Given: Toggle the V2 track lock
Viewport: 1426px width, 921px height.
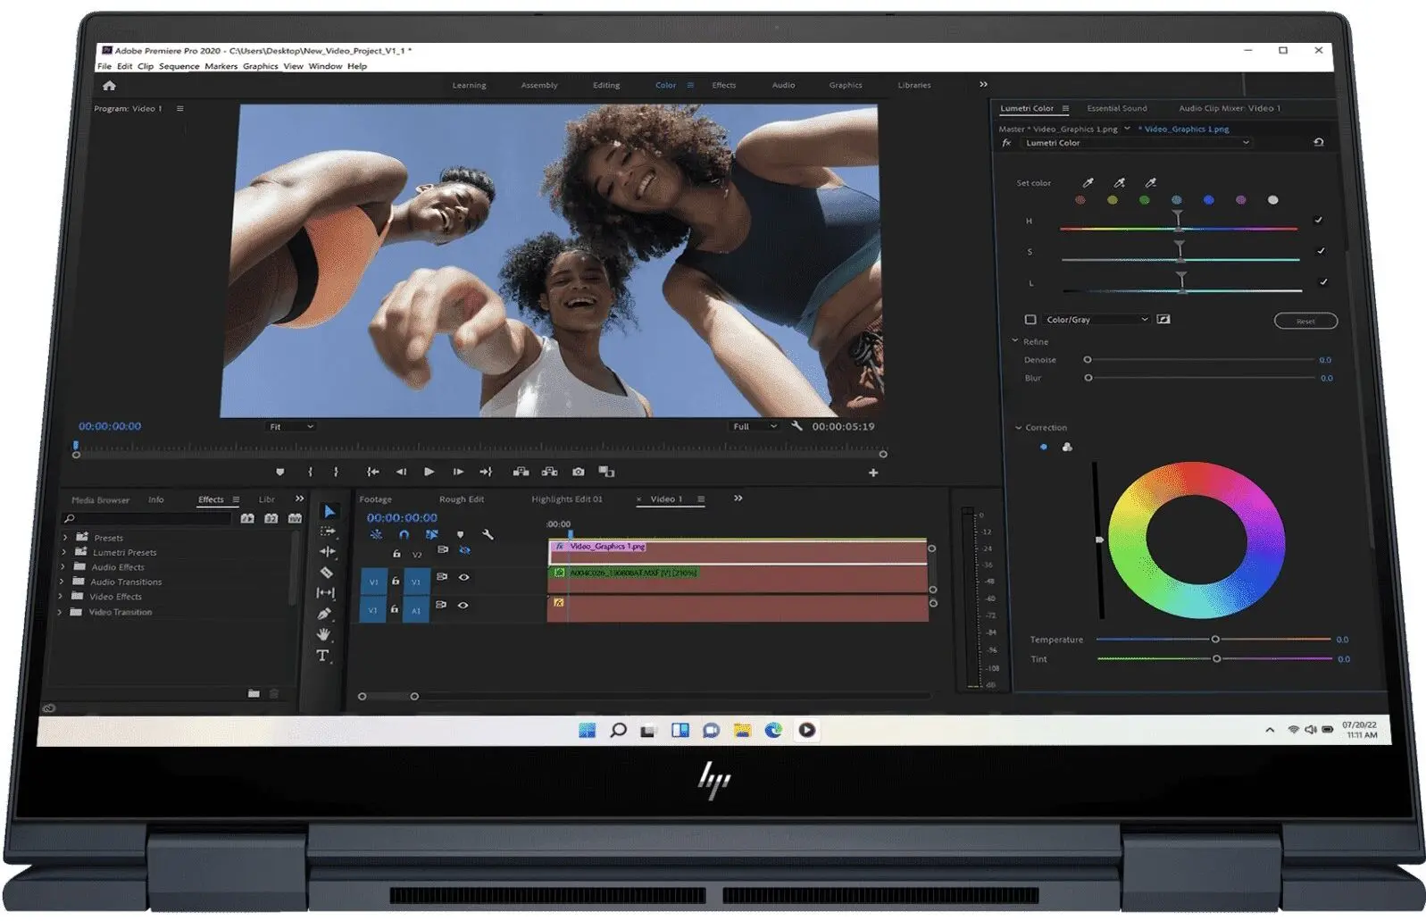Looking at the screenshot, I should 396,554.
